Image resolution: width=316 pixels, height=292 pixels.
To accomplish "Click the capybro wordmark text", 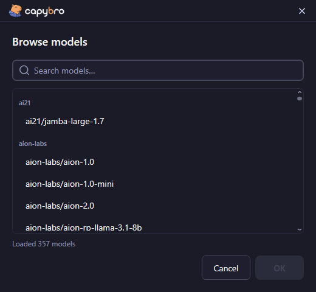I will click(44, 12).
